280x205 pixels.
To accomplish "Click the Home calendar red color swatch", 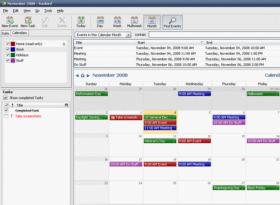I will 13,44.
